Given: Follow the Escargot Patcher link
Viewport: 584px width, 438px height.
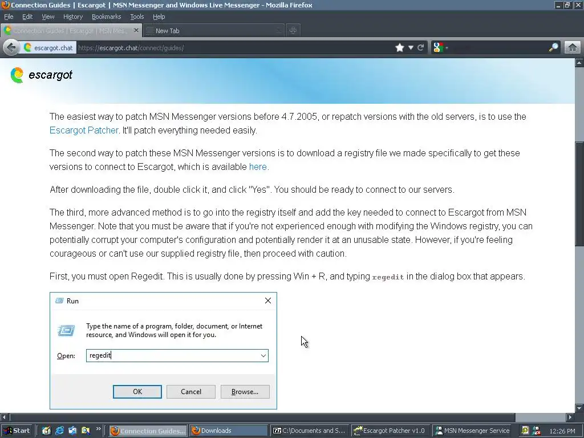Looking at the screenshot, I should click(x=84, y=131).
